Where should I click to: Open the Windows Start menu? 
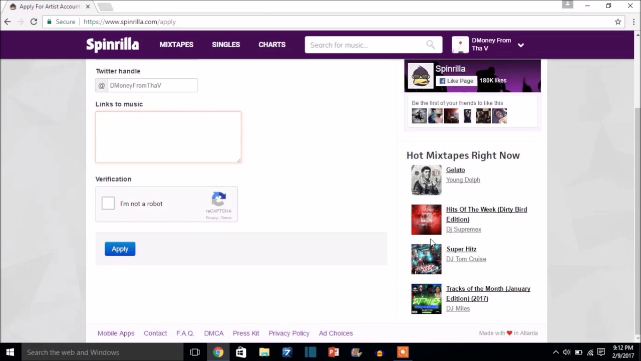pyautogui.click(x=10, y=352)
